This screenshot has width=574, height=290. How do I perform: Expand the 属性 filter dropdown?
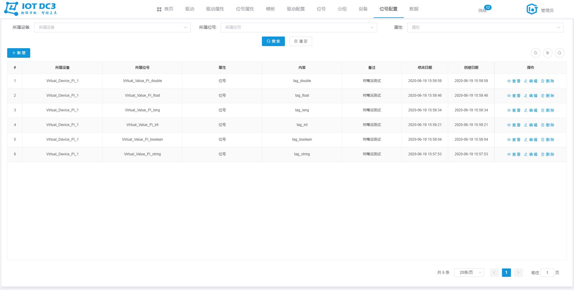click(486, 28)
